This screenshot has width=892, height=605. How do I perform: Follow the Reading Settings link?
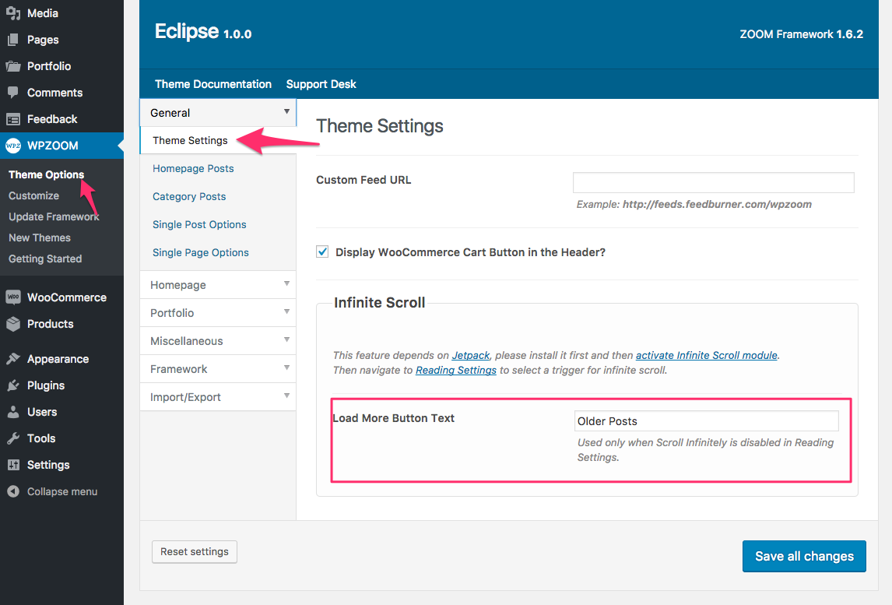coord(456,370)
